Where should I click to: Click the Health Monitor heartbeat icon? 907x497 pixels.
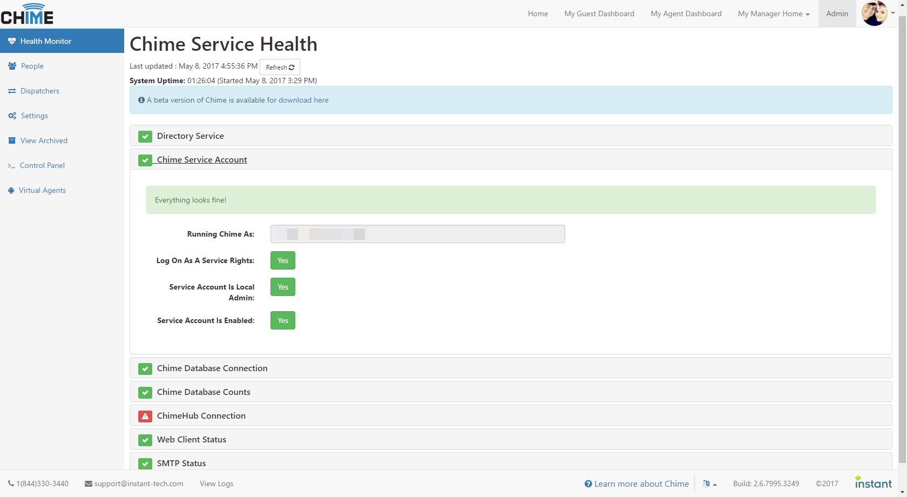(12, 41)
